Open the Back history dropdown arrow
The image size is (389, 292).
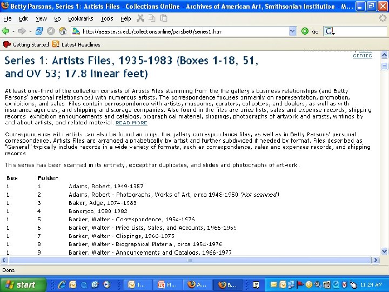tap(13, 31)
